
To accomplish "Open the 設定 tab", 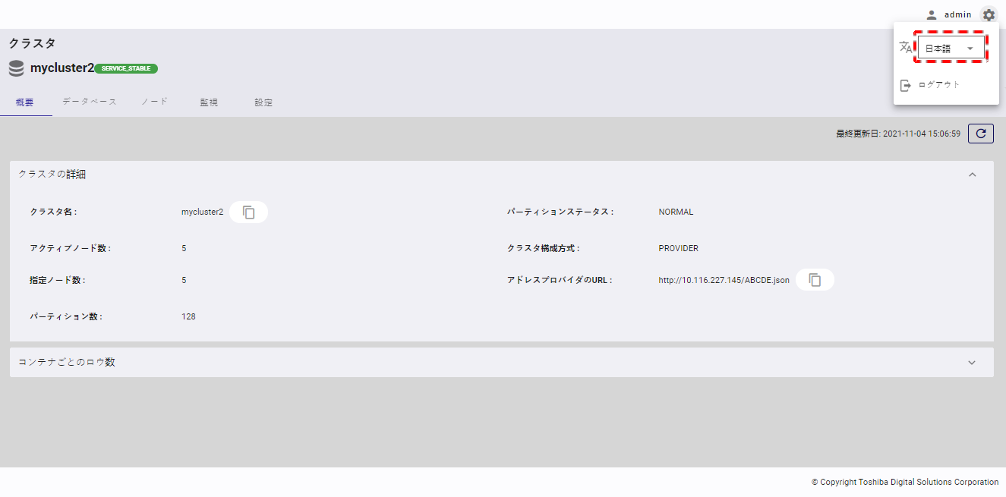I will (x=263, y=102).
